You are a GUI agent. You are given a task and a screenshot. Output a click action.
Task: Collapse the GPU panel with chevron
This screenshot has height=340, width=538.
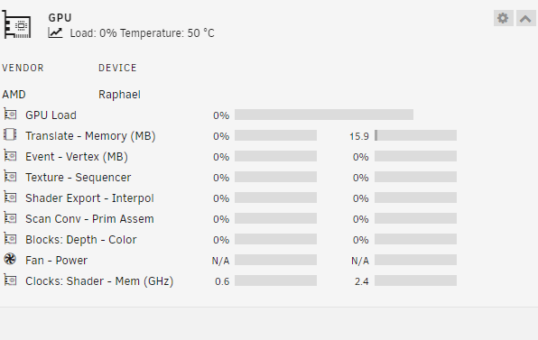[x=525, y=18]
